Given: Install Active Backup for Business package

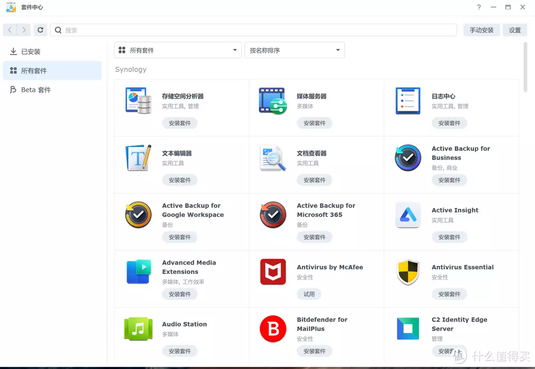Looking at the screenshot, I should tap(449, 180).
